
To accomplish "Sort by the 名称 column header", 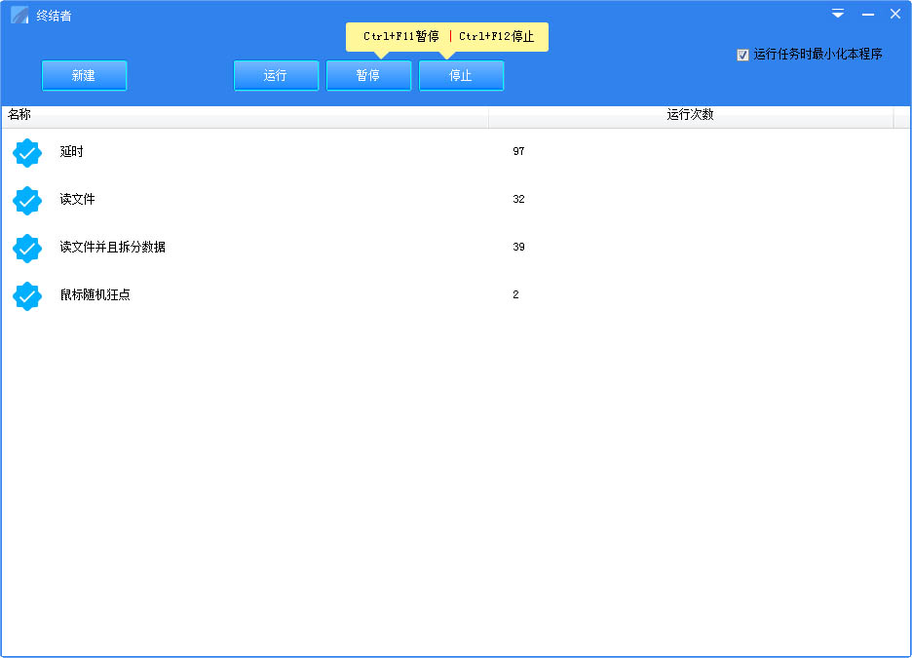I will [244, 115].
